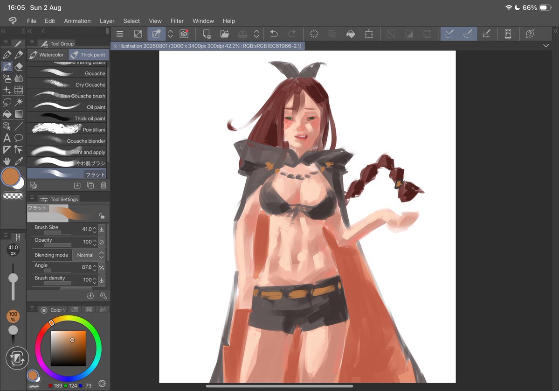Screen dimensions: 559x391
Task: Select the Straight line figure tool
Action: click(19, 126)
